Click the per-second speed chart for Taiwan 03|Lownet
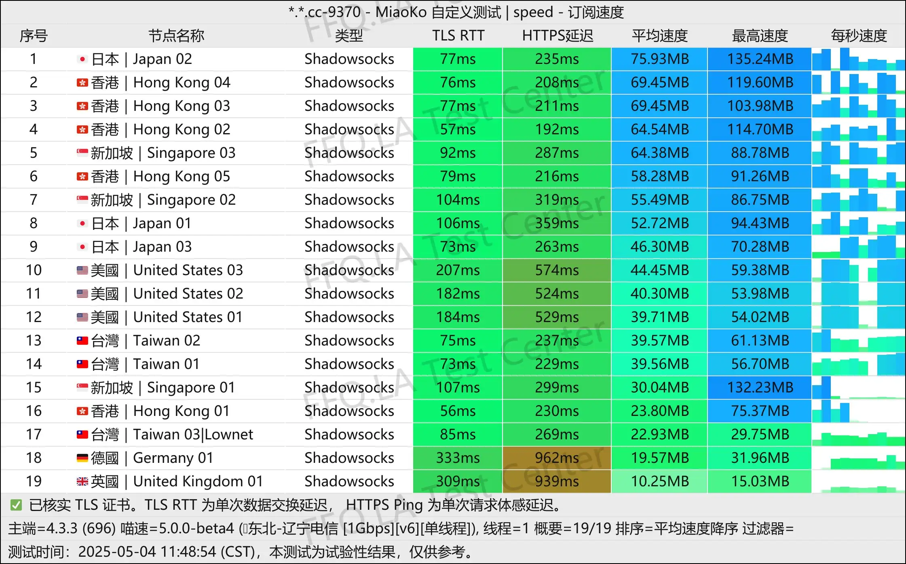The image size is (906, 564). pyautogui.click(x=859, y=435)
